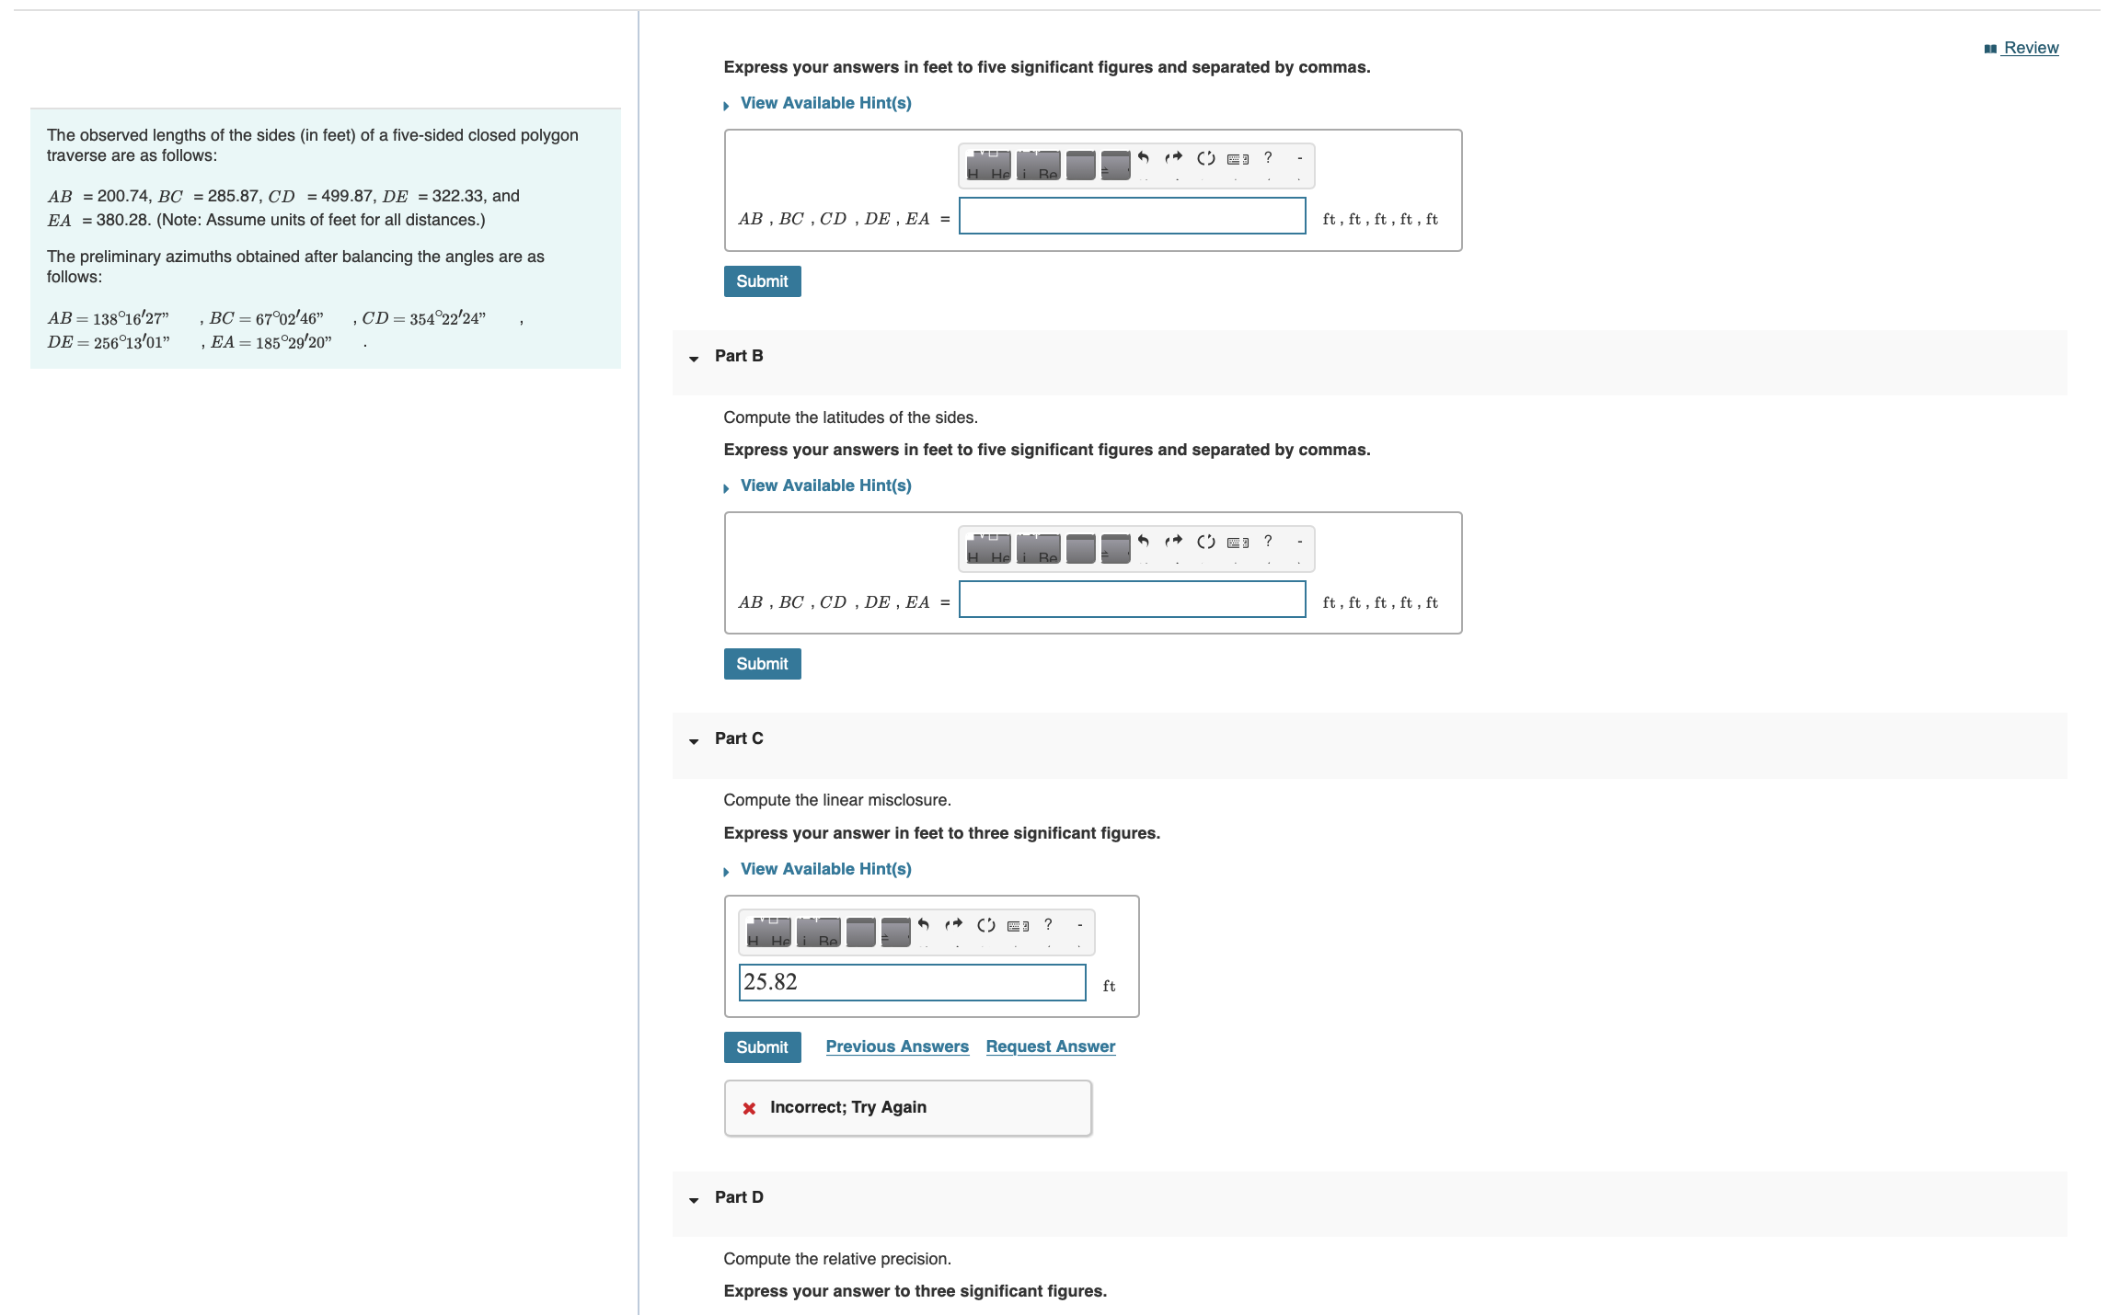2119x1315 pixels.
Task: Click the answer field containing 25.82
Action: pyautogui.click(x=912, y=982)
